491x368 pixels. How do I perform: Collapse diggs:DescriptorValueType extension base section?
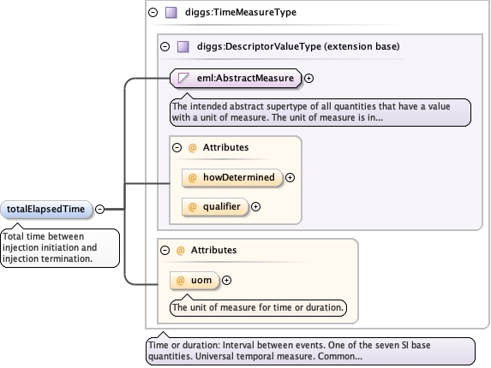click(x=165, y=46)
